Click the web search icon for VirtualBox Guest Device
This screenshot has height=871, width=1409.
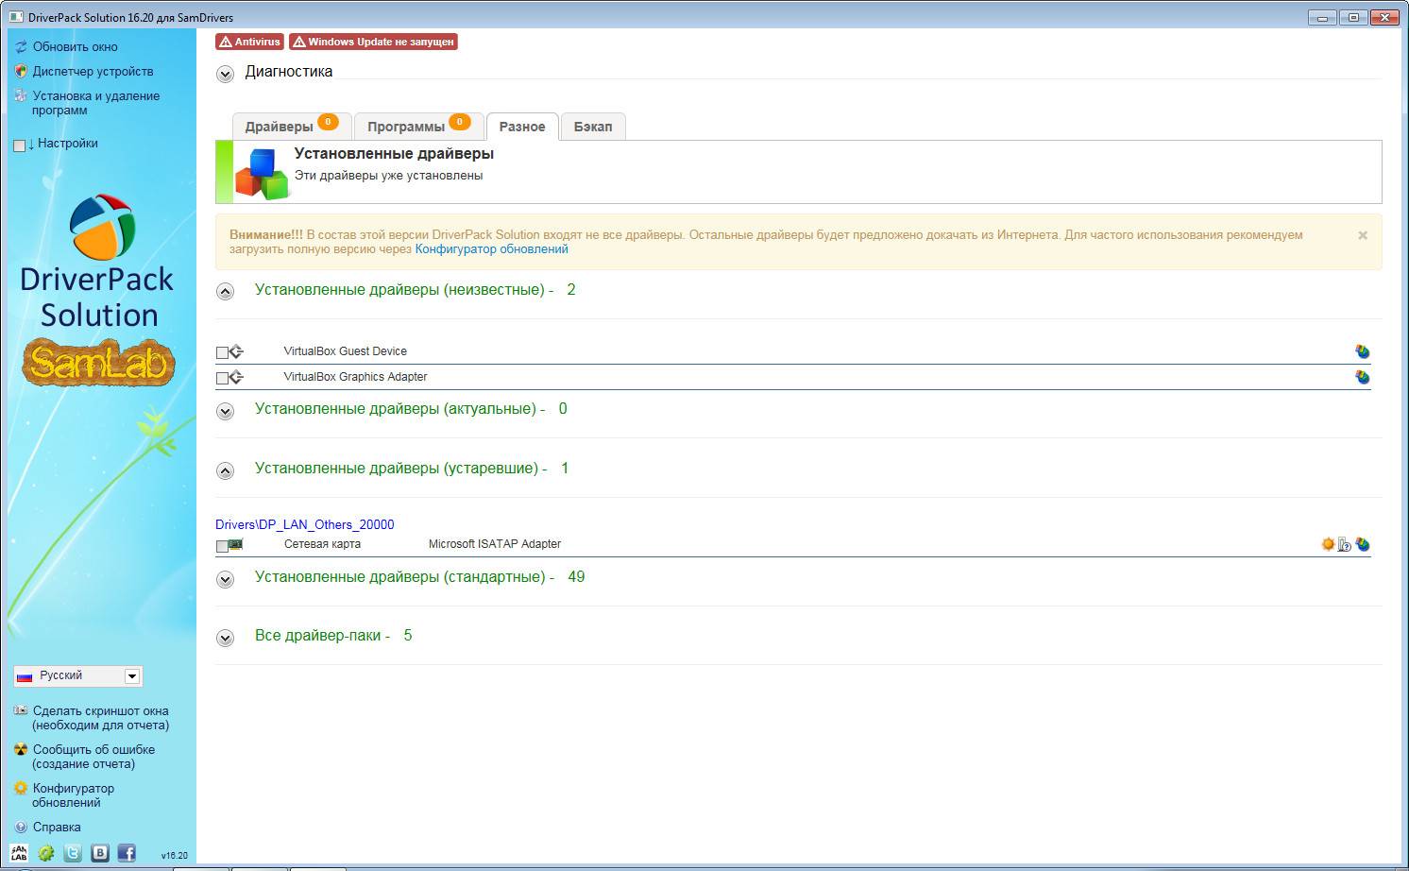pos(1363,351)
